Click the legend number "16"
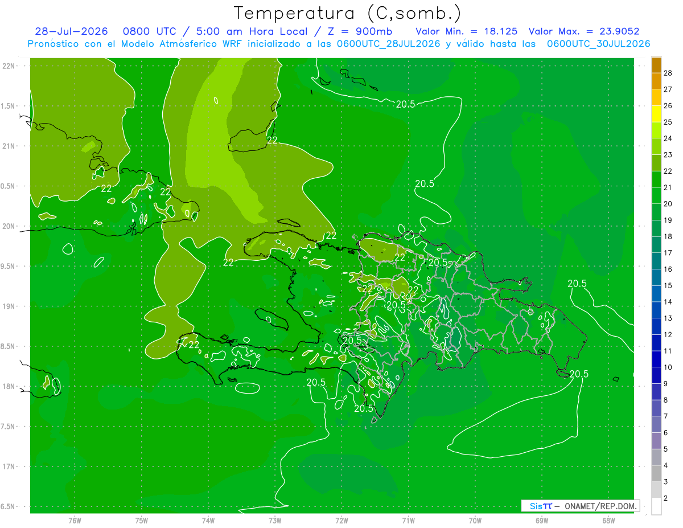Screen dimensions: 683x528 pyautogui.click(x=668, y=269)
